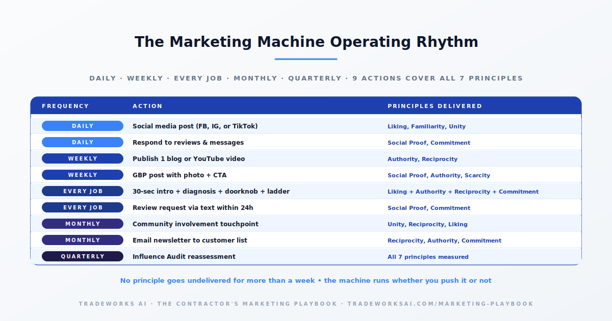612x321 pixels.
Task: Click '30-sec intro + diagnosis + doorknob + ladder'
Action: 211,192
